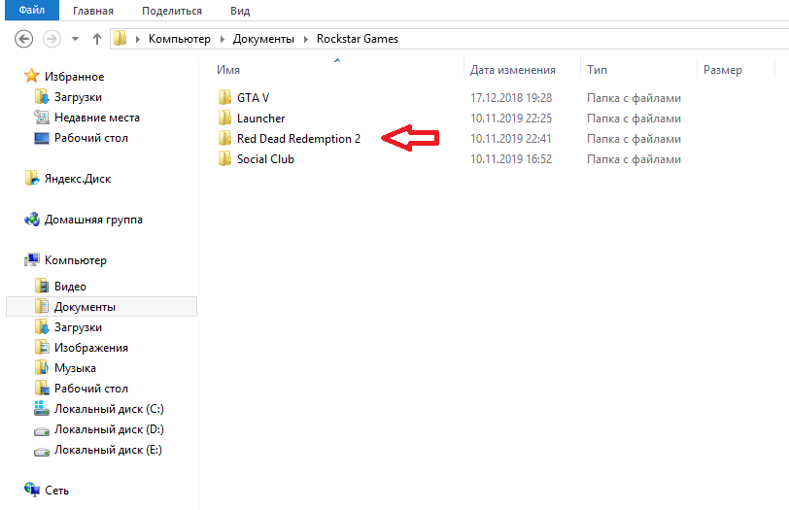Screen dimensions: 789x510
Task: Open Рабочий стол under Избранное
Action: coord(91,138)
